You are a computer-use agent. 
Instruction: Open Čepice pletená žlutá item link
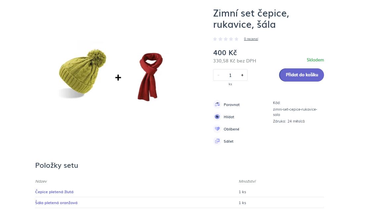click(54, 192)
